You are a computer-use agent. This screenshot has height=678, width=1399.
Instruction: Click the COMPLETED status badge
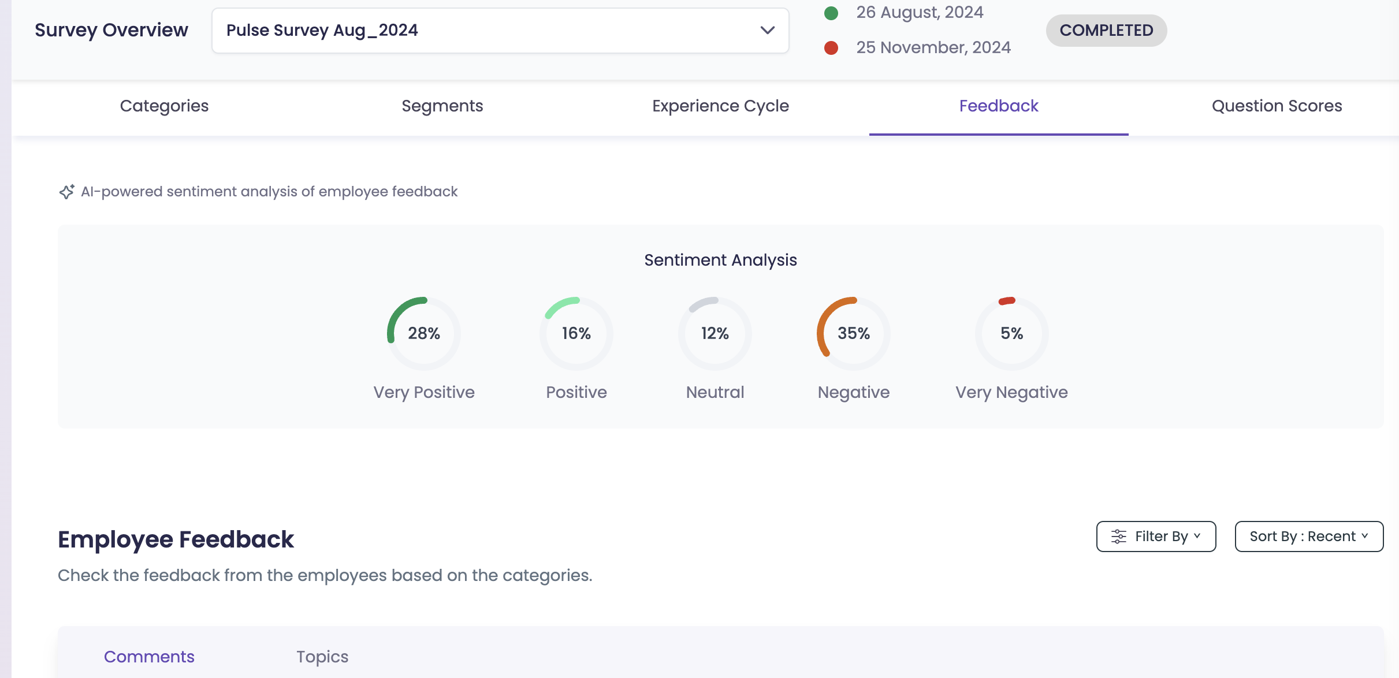pyautogui.click(x=1106, y=30)
